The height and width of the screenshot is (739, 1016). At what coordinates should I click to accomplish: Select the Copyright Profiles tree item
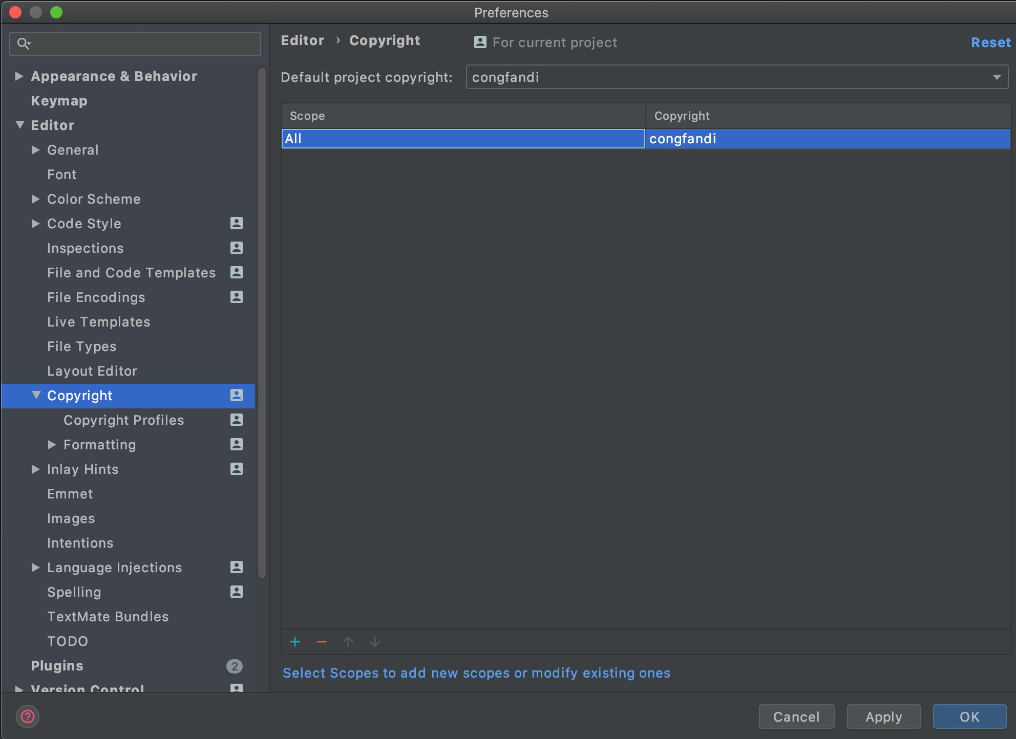click(124, 420)
